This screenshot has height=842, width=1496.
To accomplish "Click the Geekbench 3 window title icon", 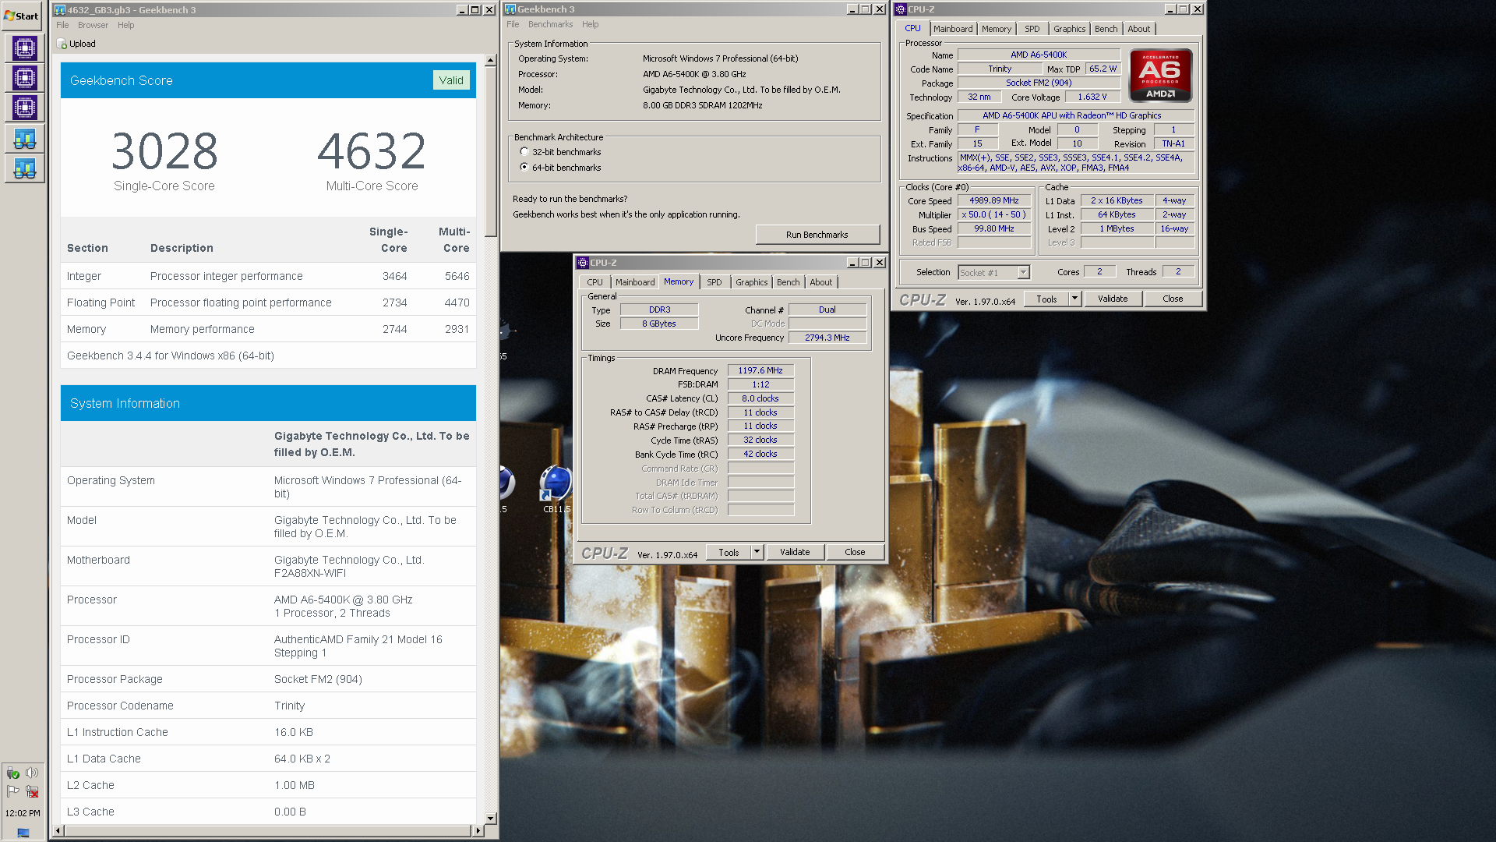I will pyautogui.click(x=510, y=9).
